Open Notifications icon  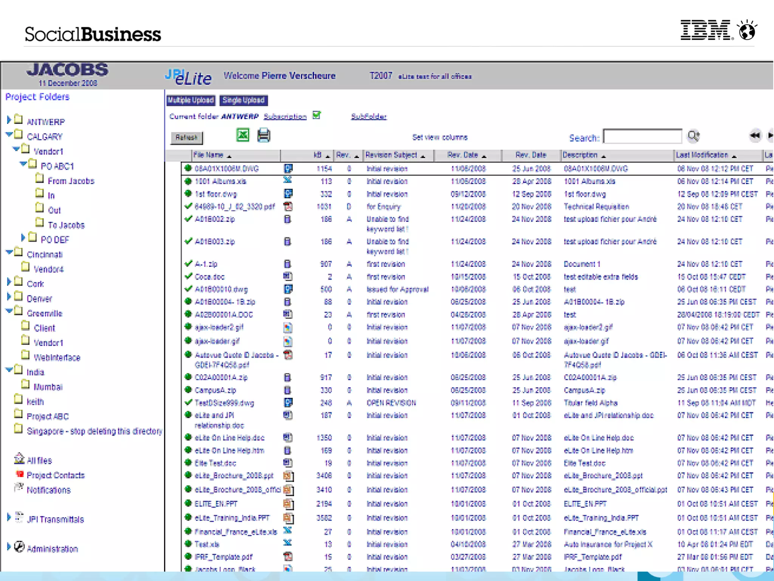[x=19, y=488]
